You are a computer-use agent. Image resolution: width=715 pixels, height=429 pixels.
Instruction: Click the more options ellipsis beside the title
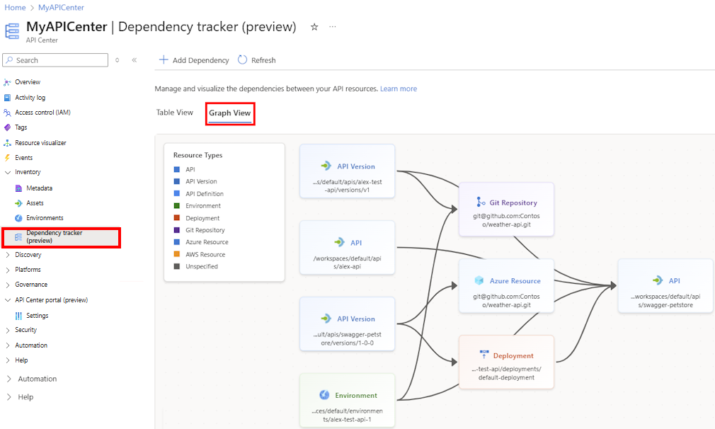(332, 25)
